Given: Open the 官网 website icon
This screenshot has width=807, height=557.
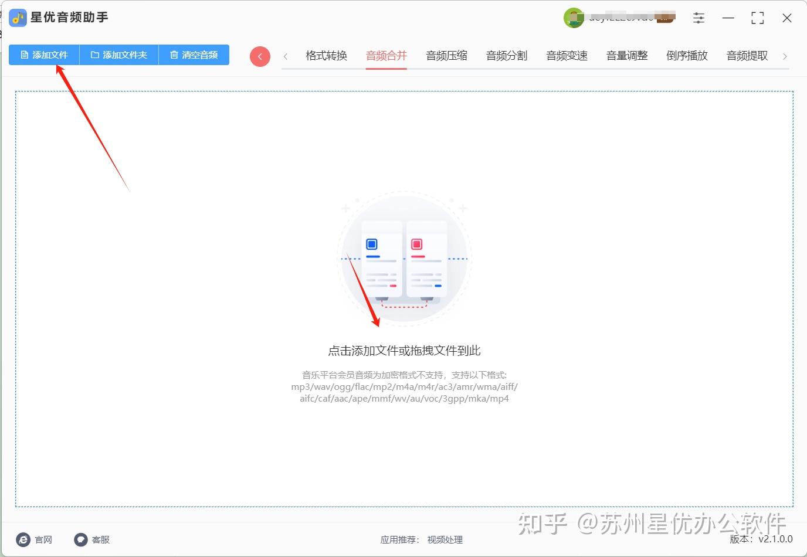Looking at the screenshot, I should pyautogui.click(x=23, y=539).
